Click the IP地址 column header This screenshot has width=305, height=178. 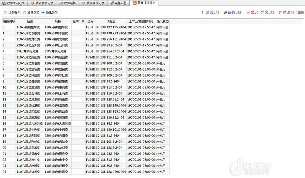pos(111,21)
